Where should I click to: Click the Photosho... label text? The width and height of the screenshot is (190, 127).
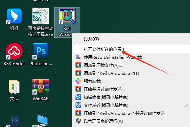[x=41, y=64]
